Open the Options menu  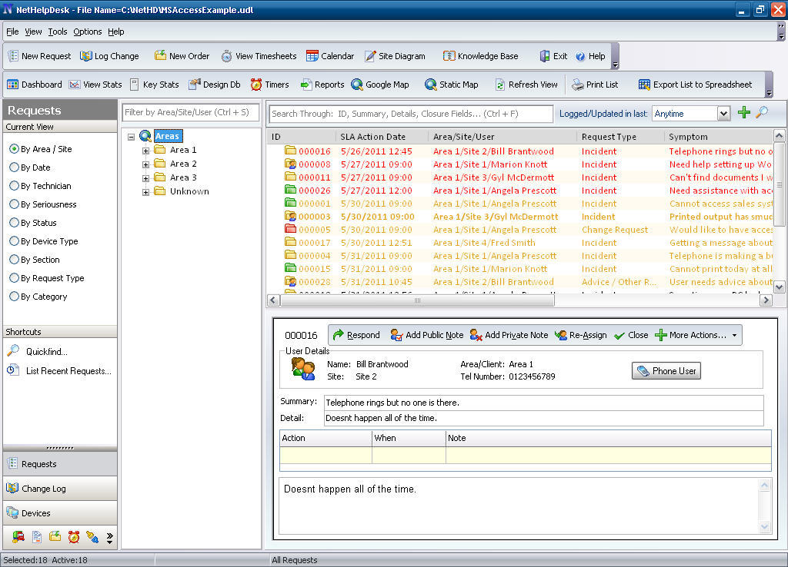[88, 31]
